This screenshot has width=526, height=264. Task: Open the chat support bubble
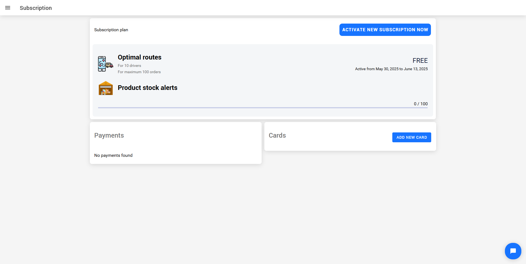(513, 251)
